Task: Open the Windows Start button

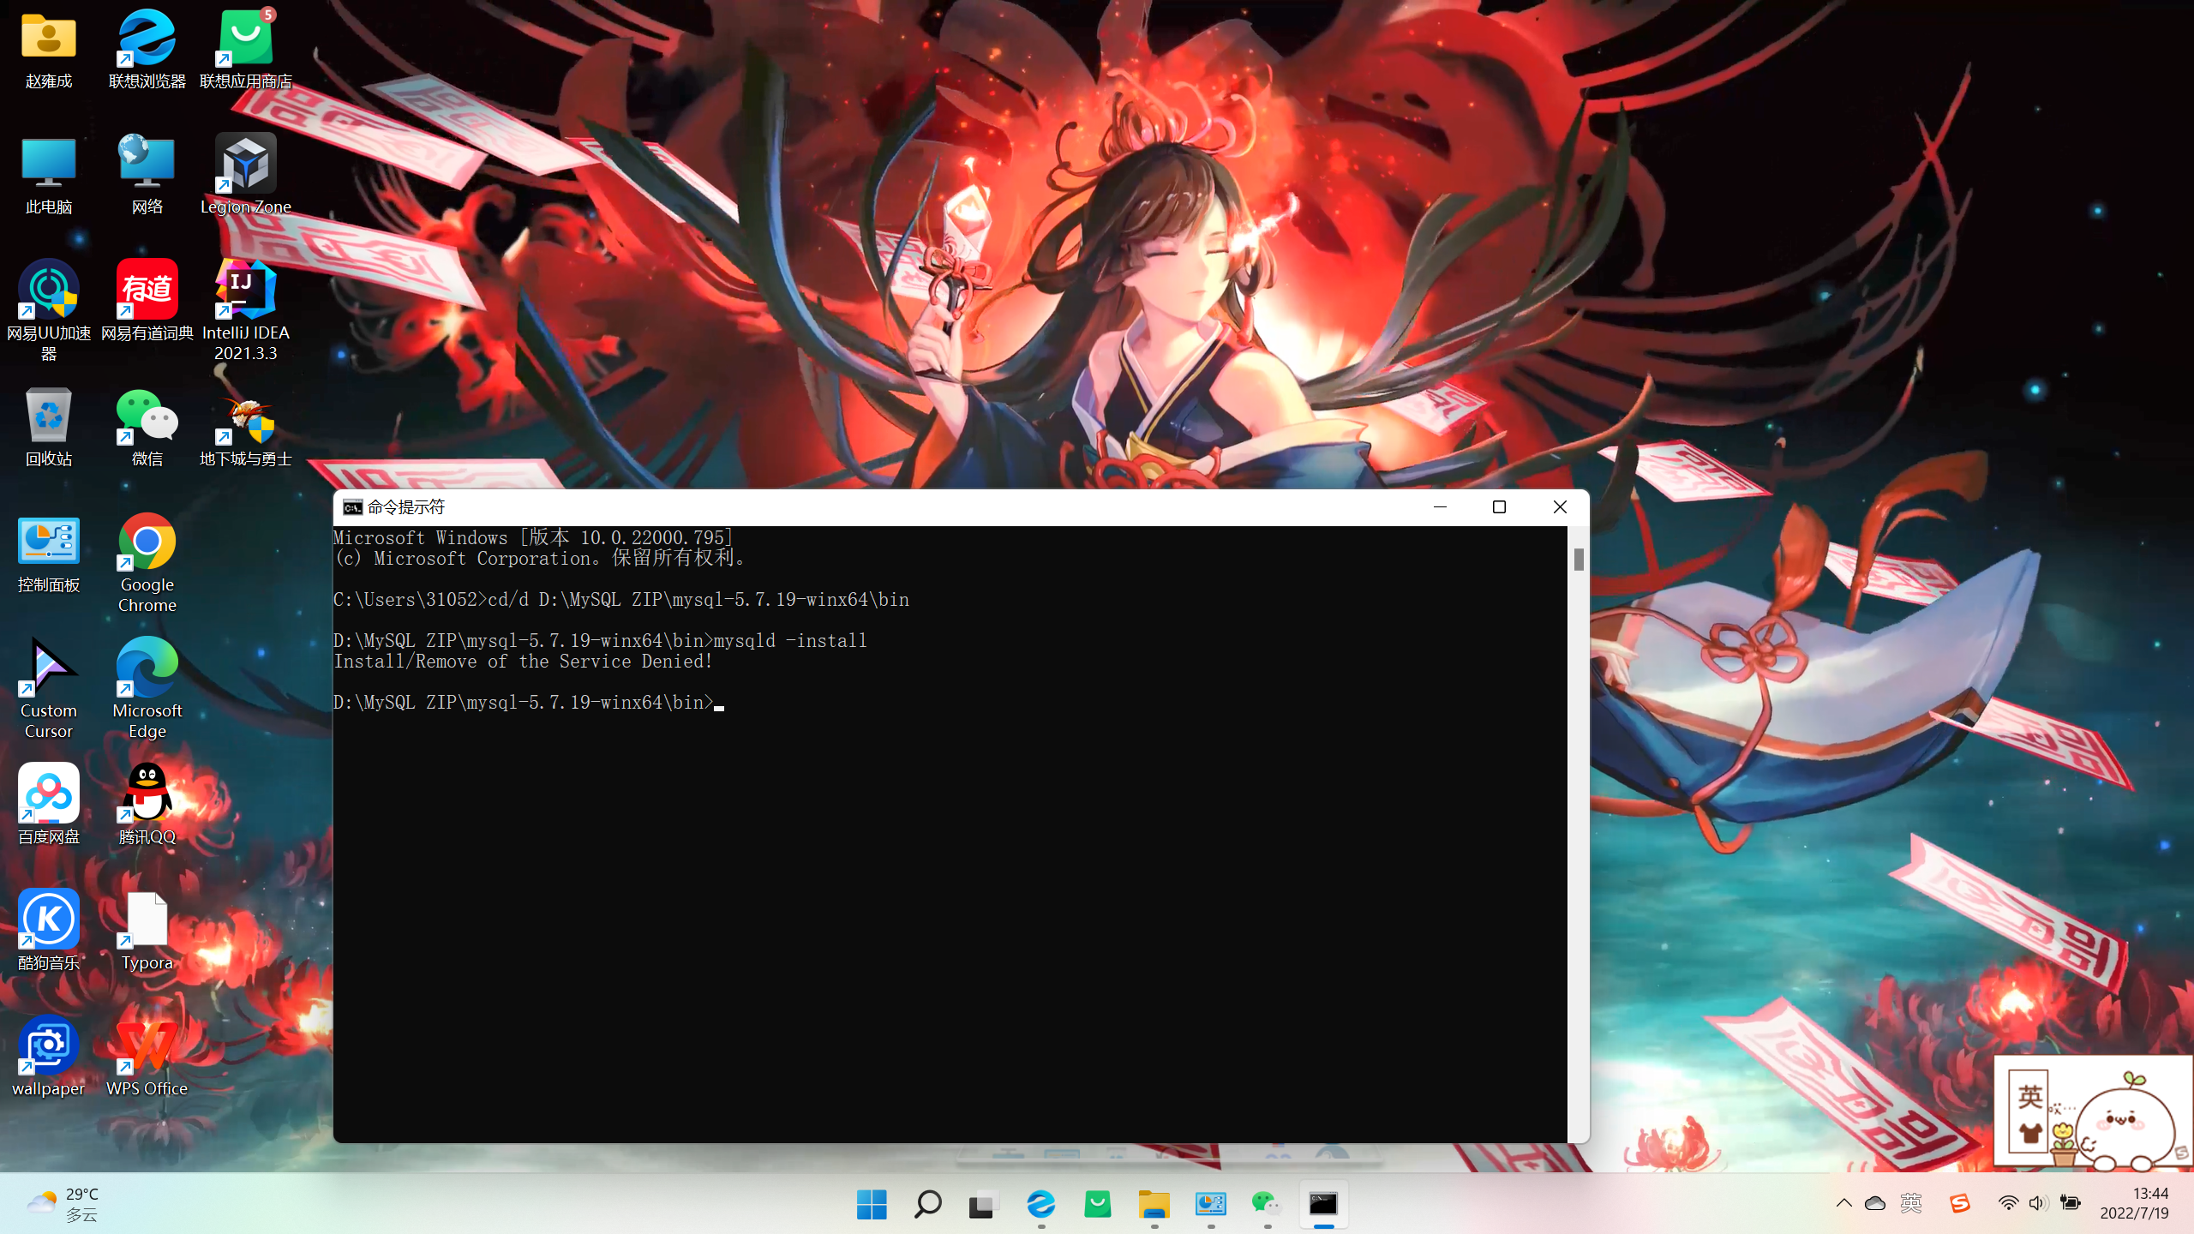Action: (872, 1204)
